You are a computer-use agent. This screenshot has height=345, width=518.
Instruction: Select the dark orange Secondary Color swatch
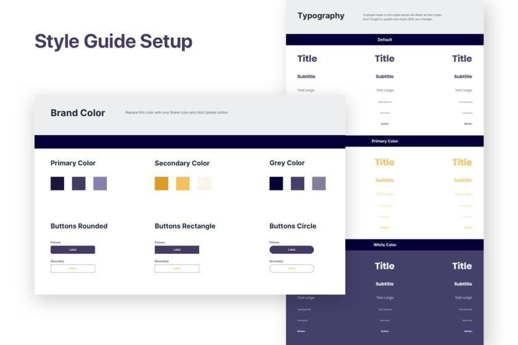tap(162, 184)
